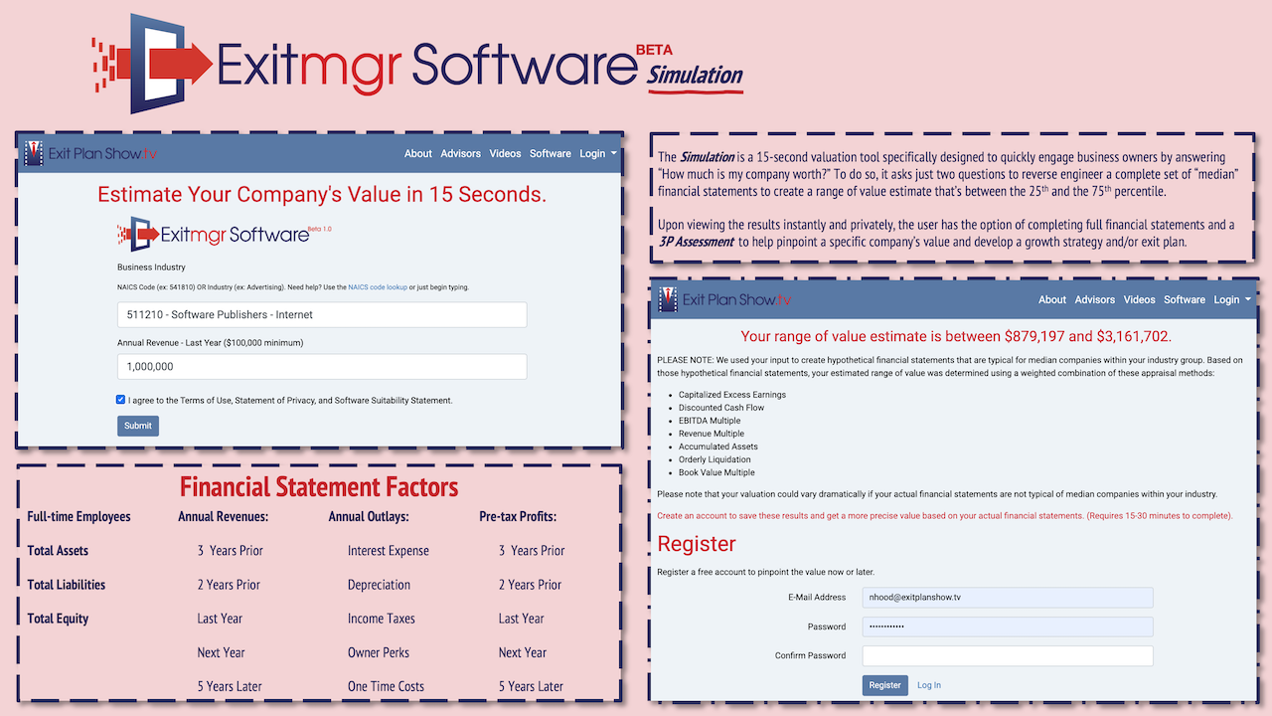Click 'Revenue Multiple' in the methods list
This screenshot has width=1272, height=716.
[711, 434]
